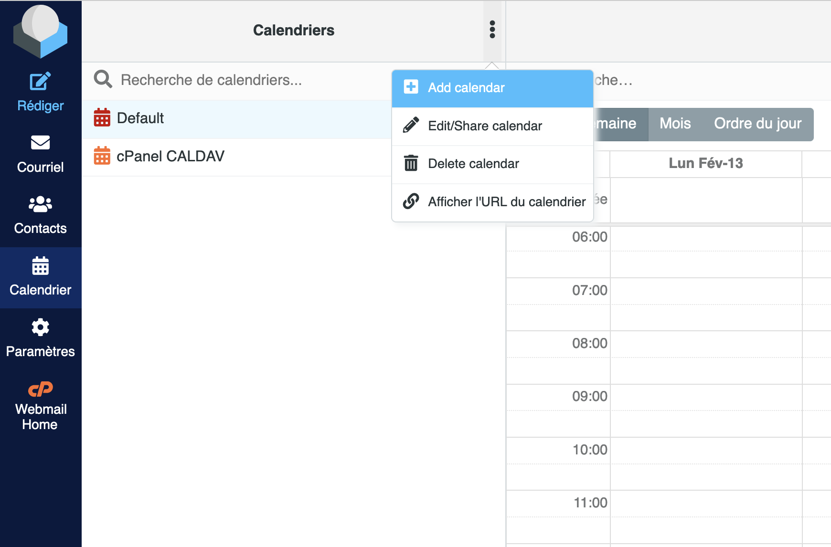Open the Contacts section
831x547 pixels.
coord(41,216)
